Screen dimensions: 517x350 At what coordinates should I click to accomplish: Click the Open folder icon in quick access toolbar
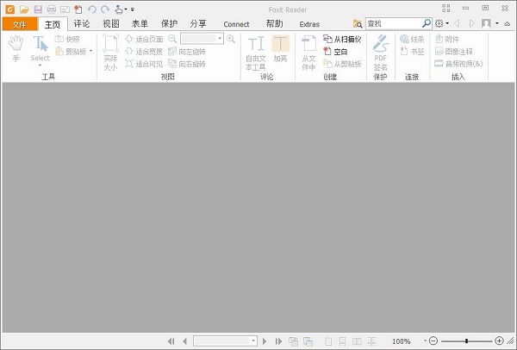(x=24, y=9)
